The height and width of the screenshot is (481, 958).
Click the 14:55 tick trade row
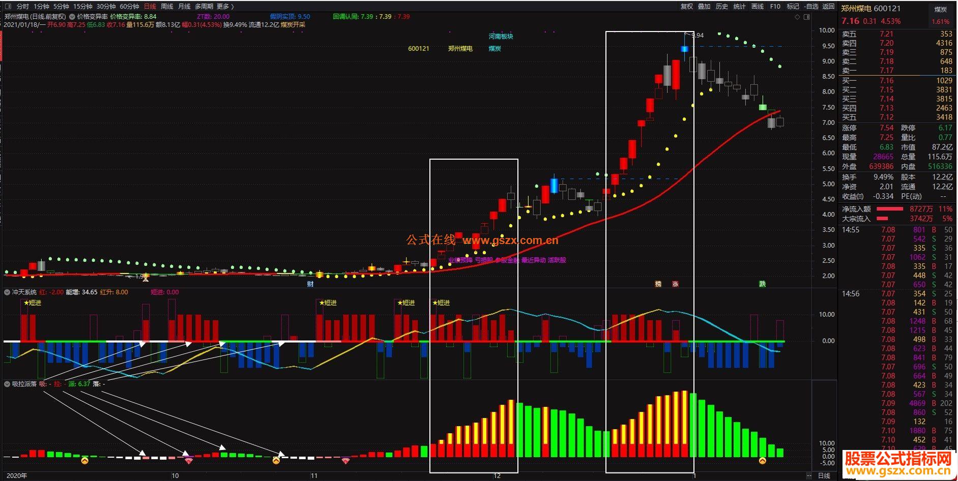coord(897,230)
